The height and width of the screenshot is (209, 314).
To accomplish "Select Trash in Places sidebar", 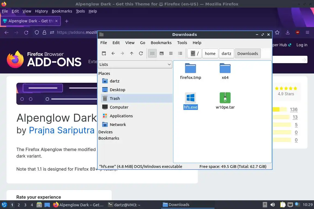I will tap(137, 99).
